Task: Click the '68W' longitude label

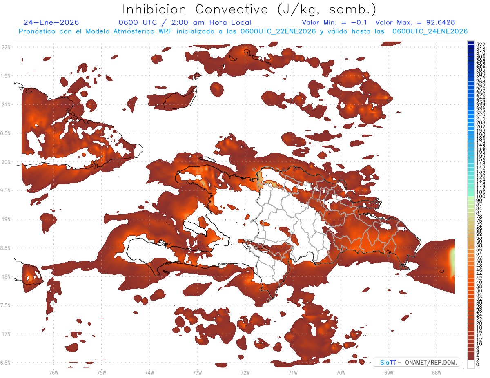Action: coord(436,372)
